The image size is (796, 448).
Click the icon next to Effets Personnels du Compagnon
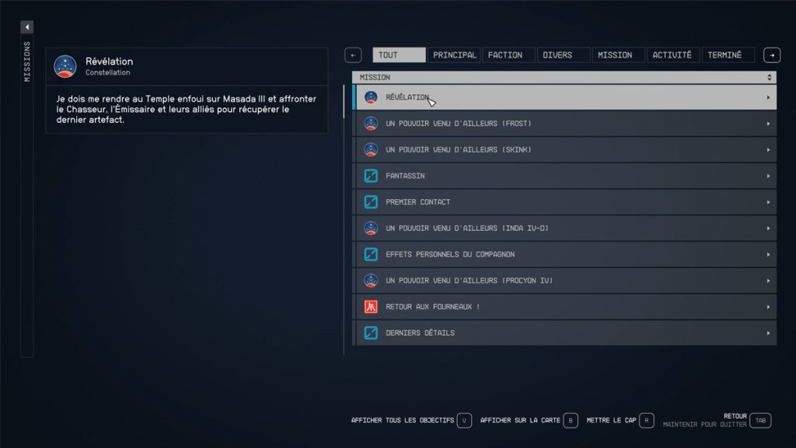click(x=369, y=254)
